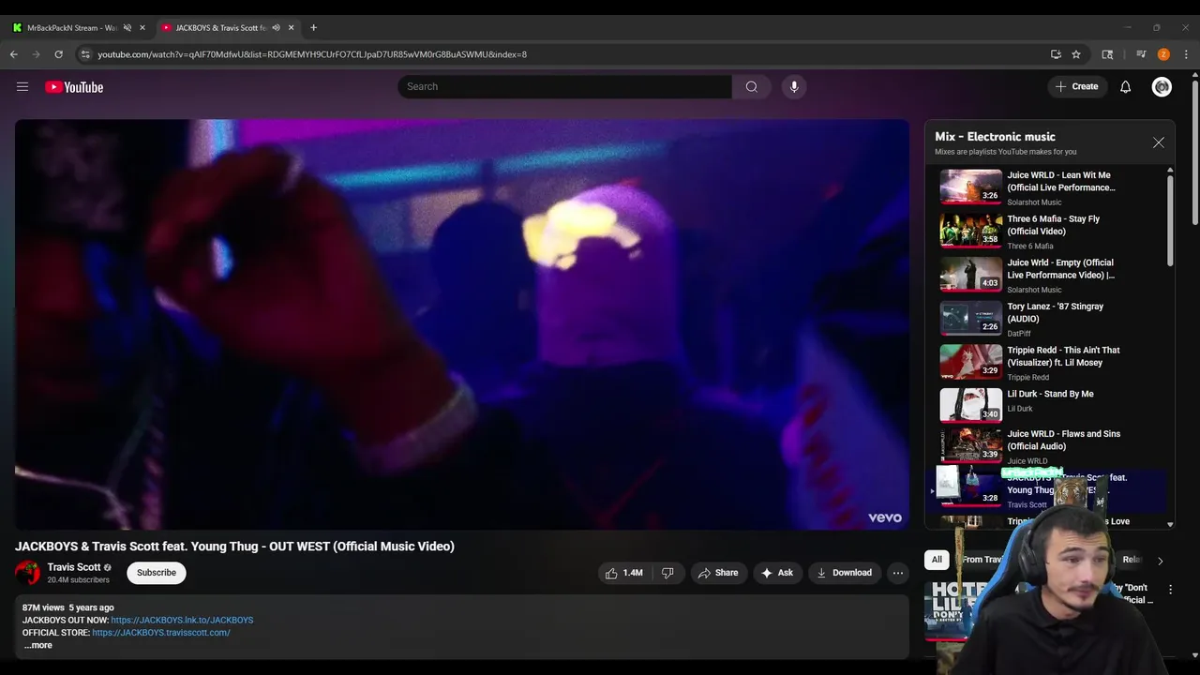Screen dimensions: 1200x675
Task: Open media controls icon in toolbar
Action: (1141, 54)
